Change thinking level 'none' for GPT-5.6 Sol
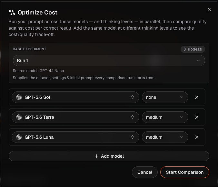The image size is (218, 187). click(x=165, y=97)
